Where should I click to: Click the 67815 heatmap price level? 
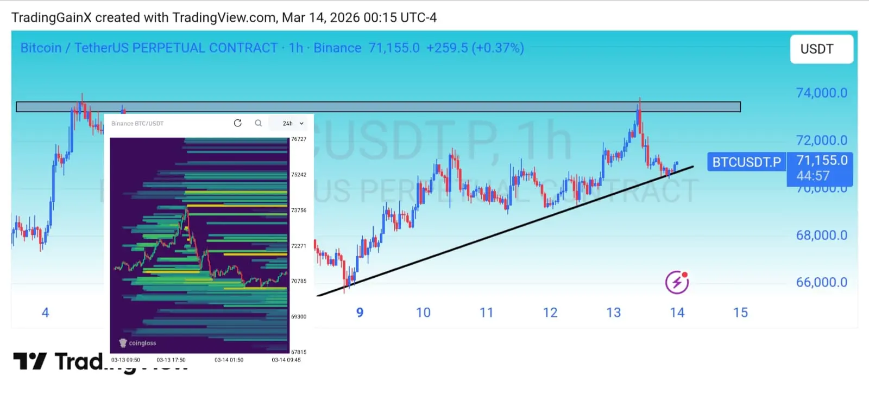click(x=299, y=352)
